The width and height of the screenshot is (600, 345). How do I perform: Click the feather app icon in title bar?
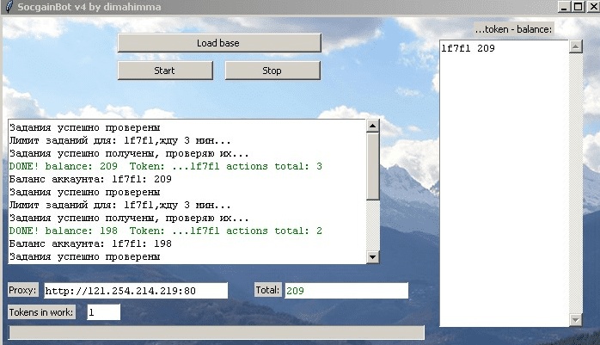click(x=8, y=6)
